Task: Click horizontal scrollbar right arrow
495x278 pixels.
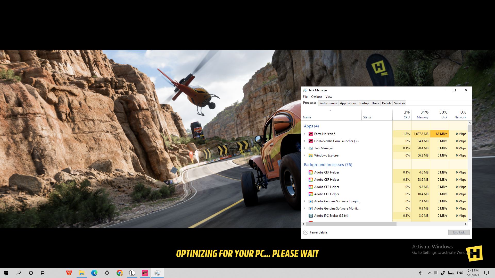Action: 466,224
